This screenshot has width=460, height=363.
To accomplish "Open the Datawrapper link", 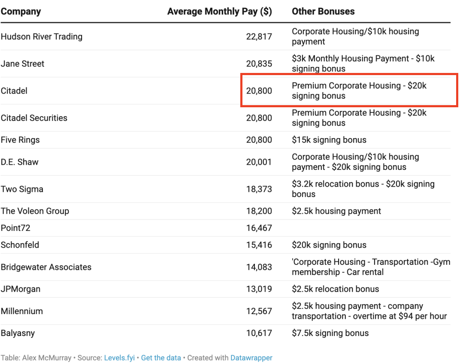I will [x=251, y=357].
